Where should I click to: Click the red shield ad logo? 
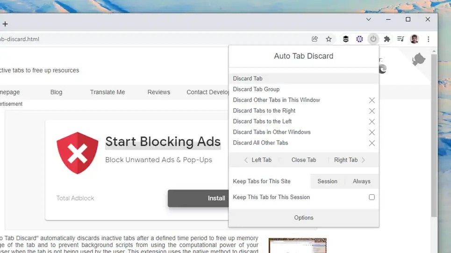[78, 153]
